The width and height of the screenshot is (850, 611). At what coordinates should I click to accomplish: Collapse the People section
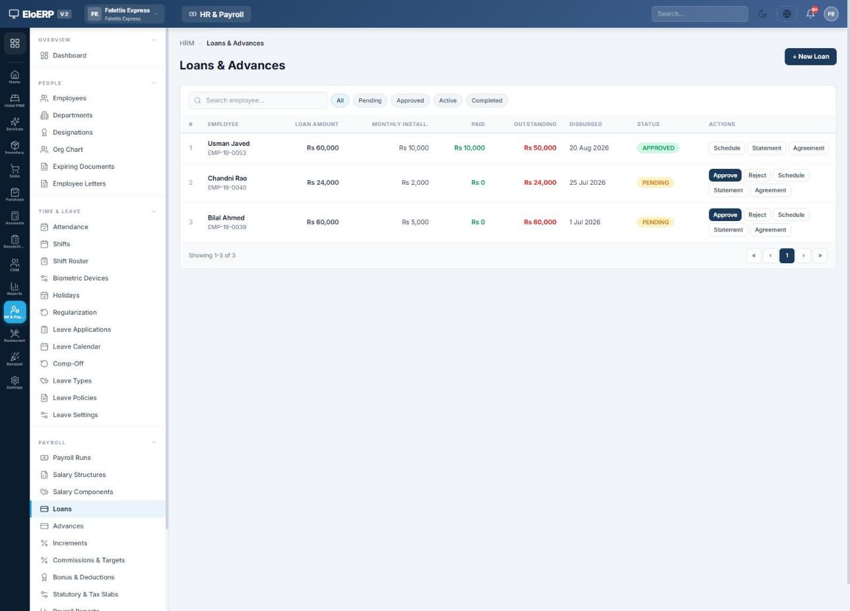point(154,83)
